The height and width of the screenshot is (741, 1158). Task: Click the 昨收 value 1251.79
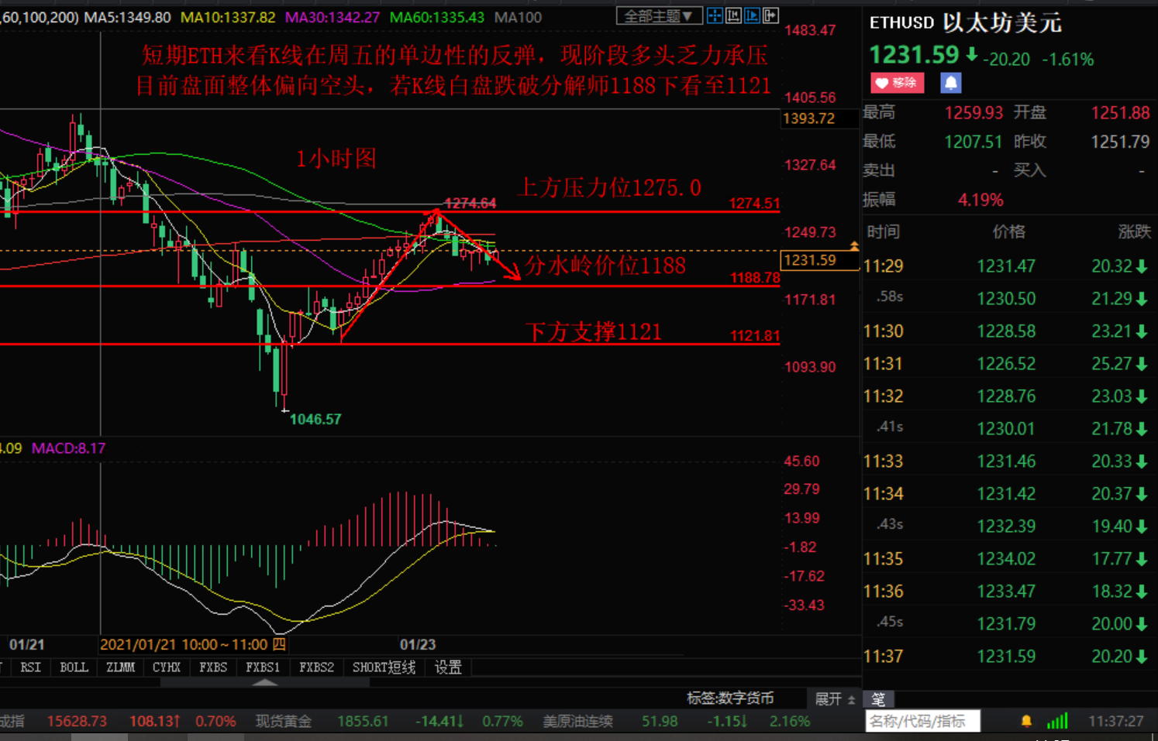tap(1121, 142)
